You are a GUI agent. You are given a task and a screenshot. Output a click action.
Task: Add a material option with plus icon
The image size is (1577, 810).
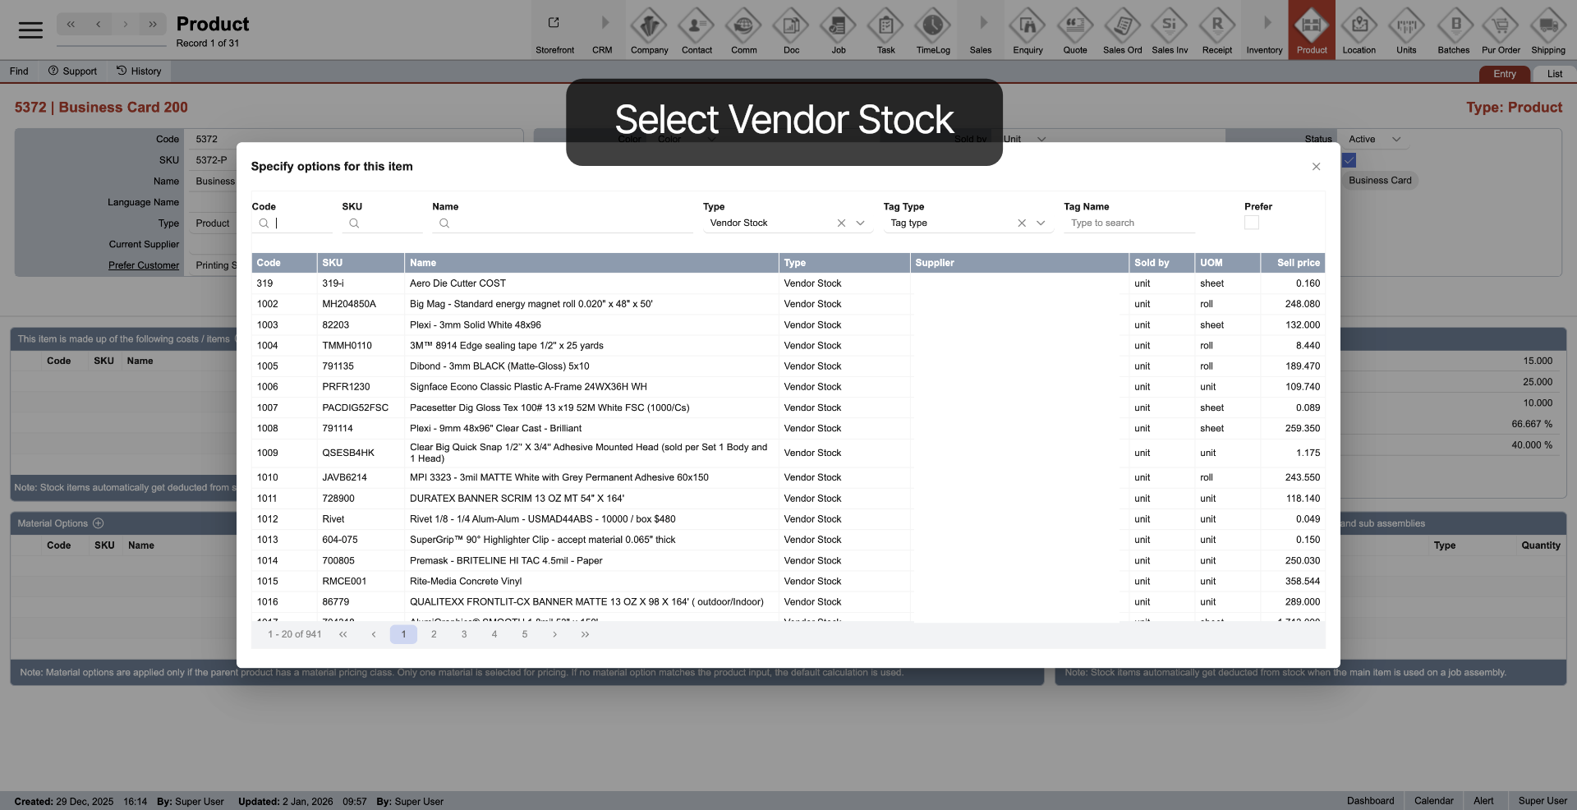99,523
